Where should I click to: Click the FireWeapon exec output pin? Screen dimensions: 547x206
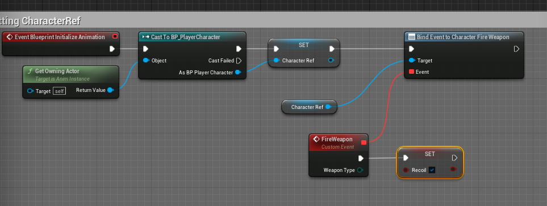pyautogui.click(x=361, y=158)
